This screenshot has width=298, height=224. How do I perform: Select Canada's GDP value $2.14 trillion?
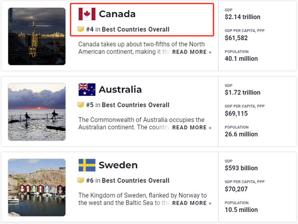(243, 17)
